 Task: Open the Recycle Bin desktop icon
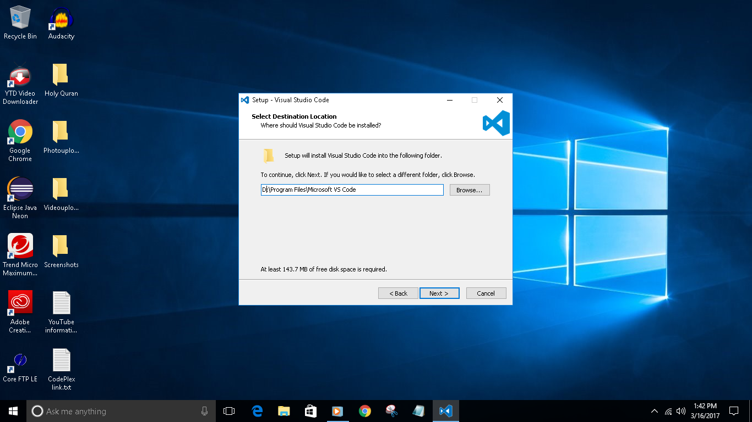tap(20, 23)
